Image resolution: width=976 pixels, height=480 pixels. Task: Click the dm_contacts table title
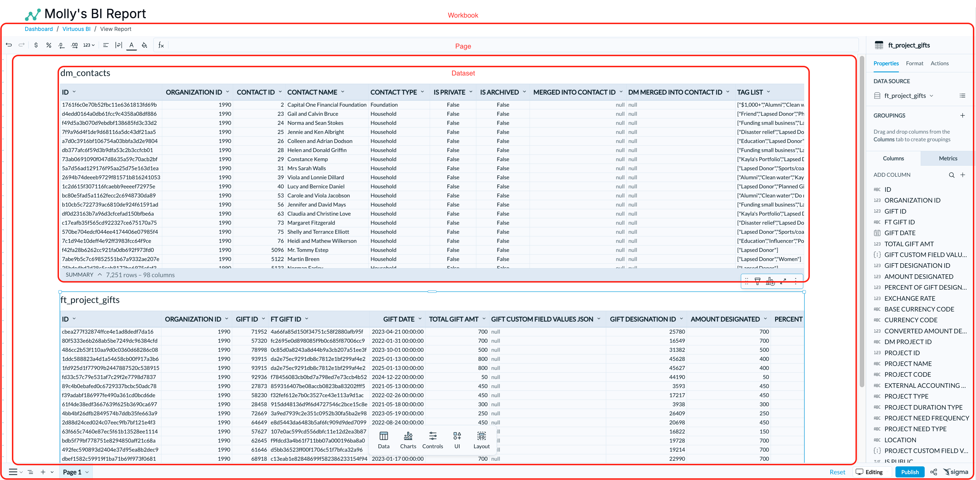tap(85, 73)
